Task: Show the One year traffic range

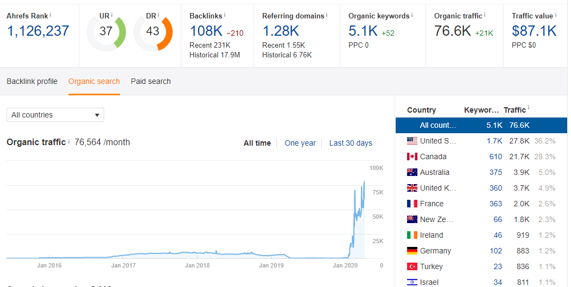Action: [x=300, y=143]
